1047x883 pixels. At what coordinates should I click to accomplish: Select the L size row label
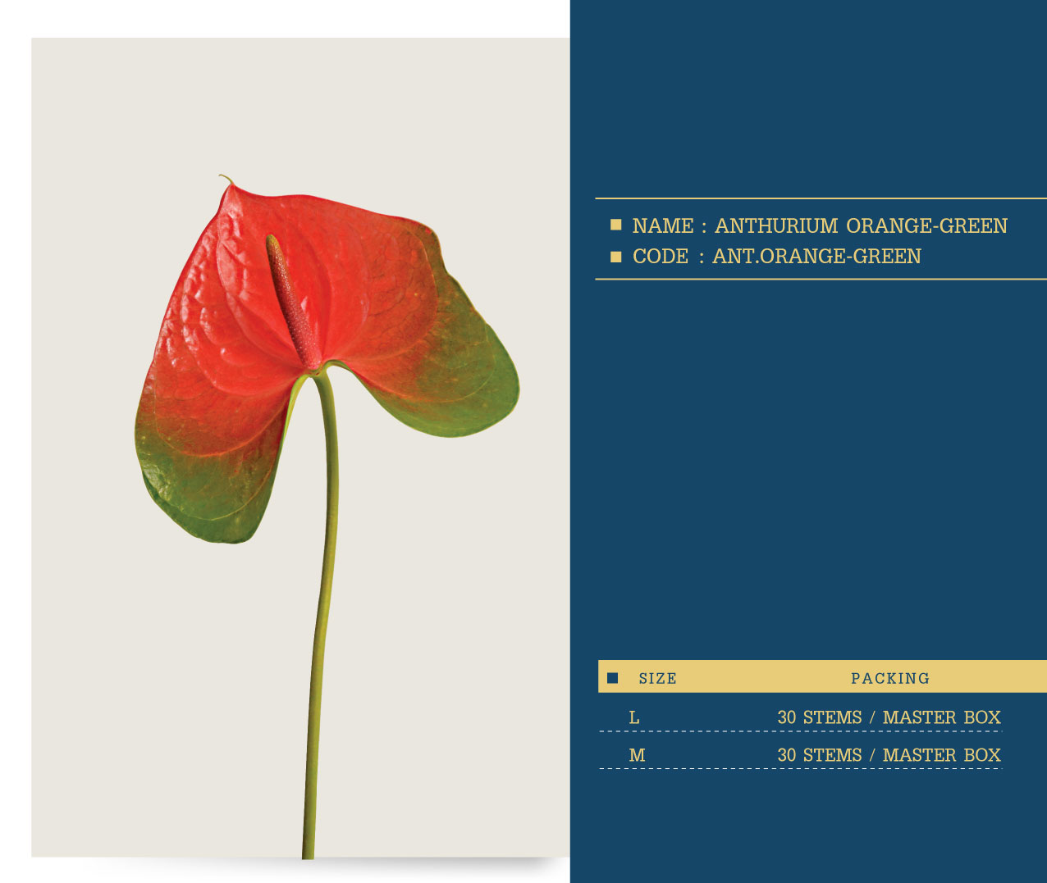633,717
